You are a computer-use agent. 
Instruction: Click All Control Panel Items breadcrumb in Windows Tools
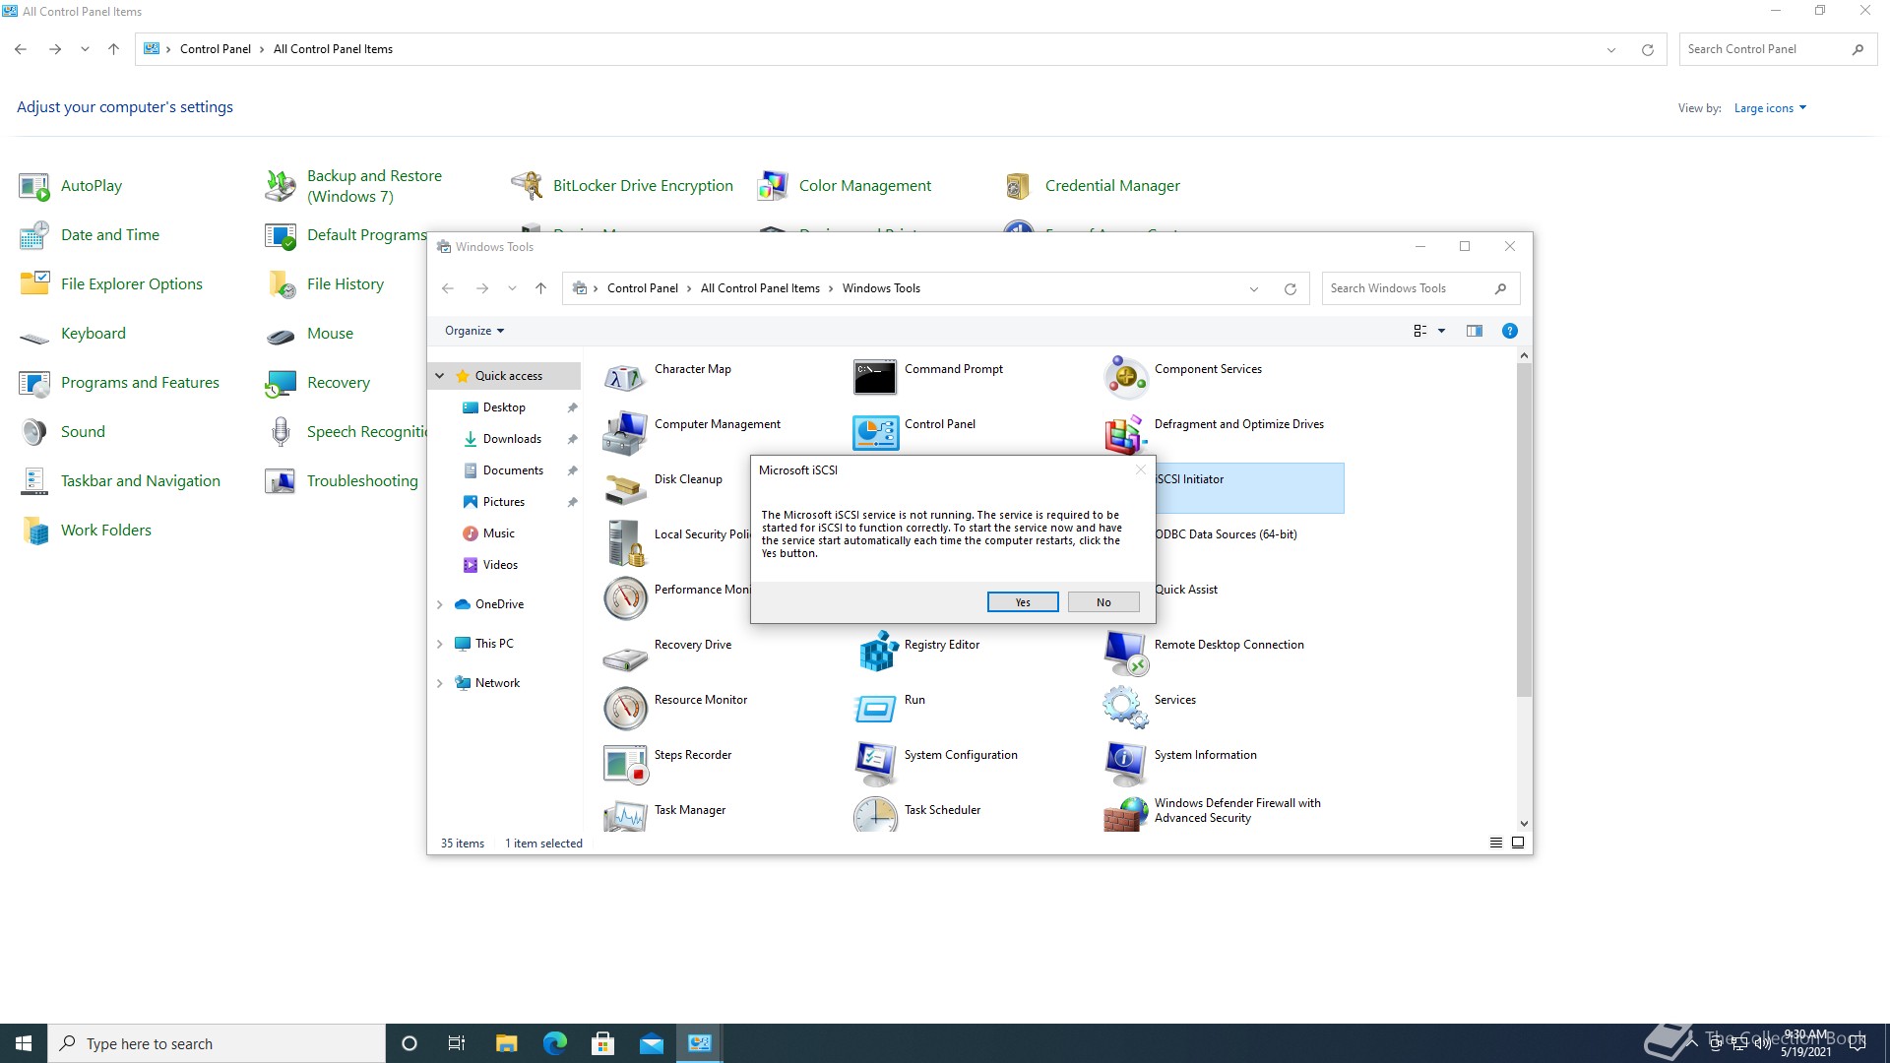tap(760, 288)
